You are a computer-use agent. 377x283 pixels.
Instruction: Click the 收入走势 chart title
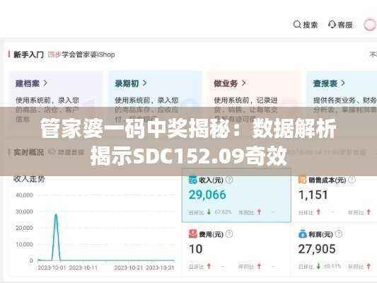pyautogui.click(x=29, y=179)
